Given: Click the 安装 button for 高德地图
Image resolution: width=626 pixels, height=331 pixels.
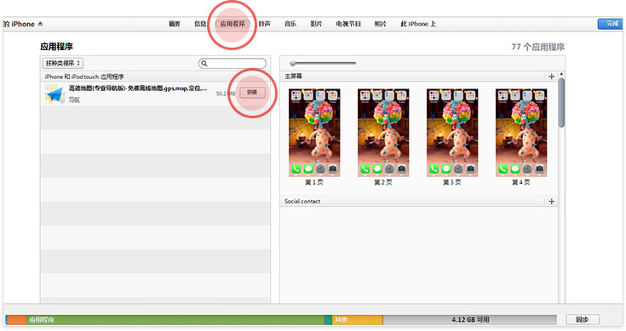Looking at the screenshot, I should [252, 93].
